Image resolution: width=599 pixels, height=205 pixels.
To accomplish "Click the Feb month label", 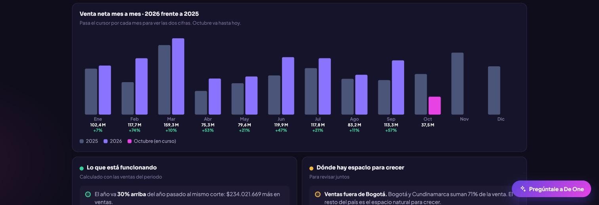I will [x=134, y=119].
